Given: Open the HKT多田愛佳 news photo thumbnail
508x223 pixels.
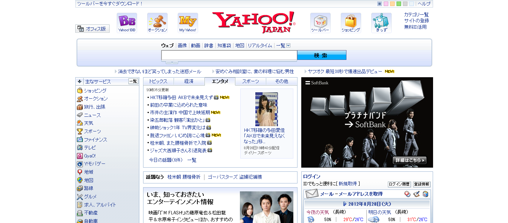Looking at the screenshot, I should click(267, 109).
